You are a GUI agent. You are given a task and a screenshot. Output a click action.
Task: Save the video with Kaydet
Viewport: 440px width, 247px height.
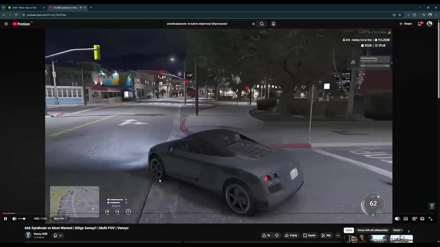pos(309,235)
